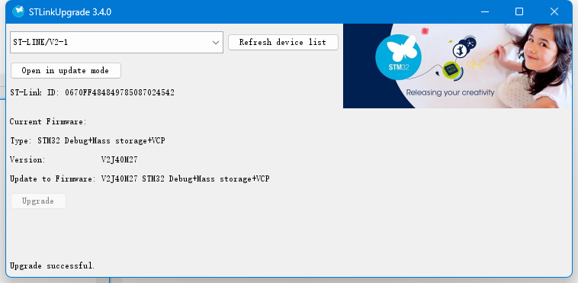Click the Type: STM32 Debug+Mass storage+VCP line

(88, 140)
